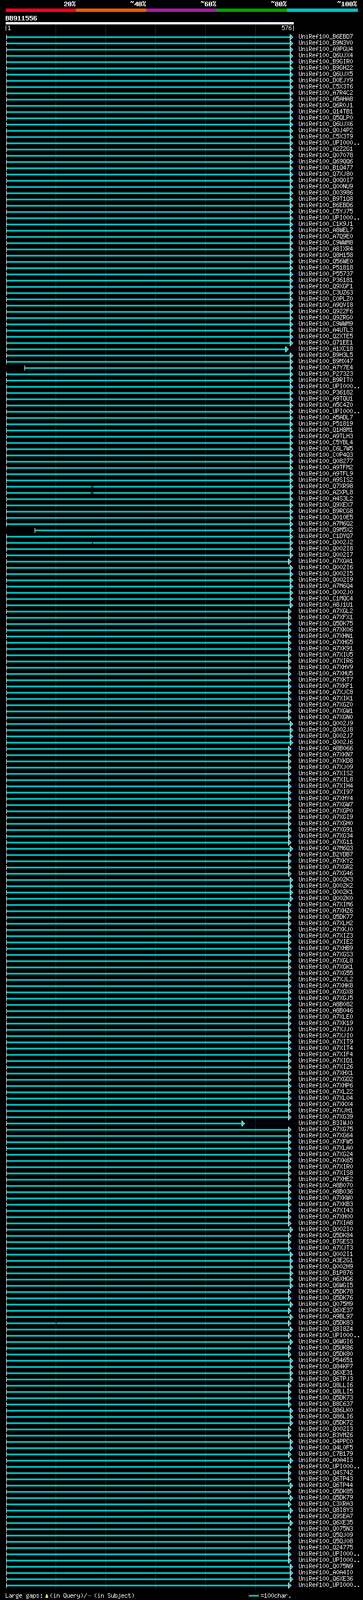Select the UniRef100_A2Z2G1 label
Viewport: 363px width, 1600px height.
pyautogui.click(x=326, y=149)
